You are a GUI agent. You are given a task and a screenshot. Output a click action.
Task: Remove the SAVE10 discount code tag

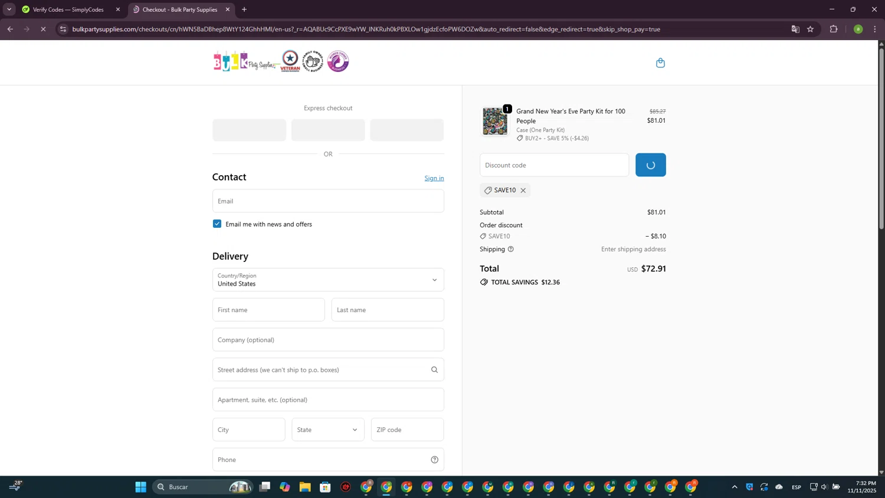click(x=523, y=190)
